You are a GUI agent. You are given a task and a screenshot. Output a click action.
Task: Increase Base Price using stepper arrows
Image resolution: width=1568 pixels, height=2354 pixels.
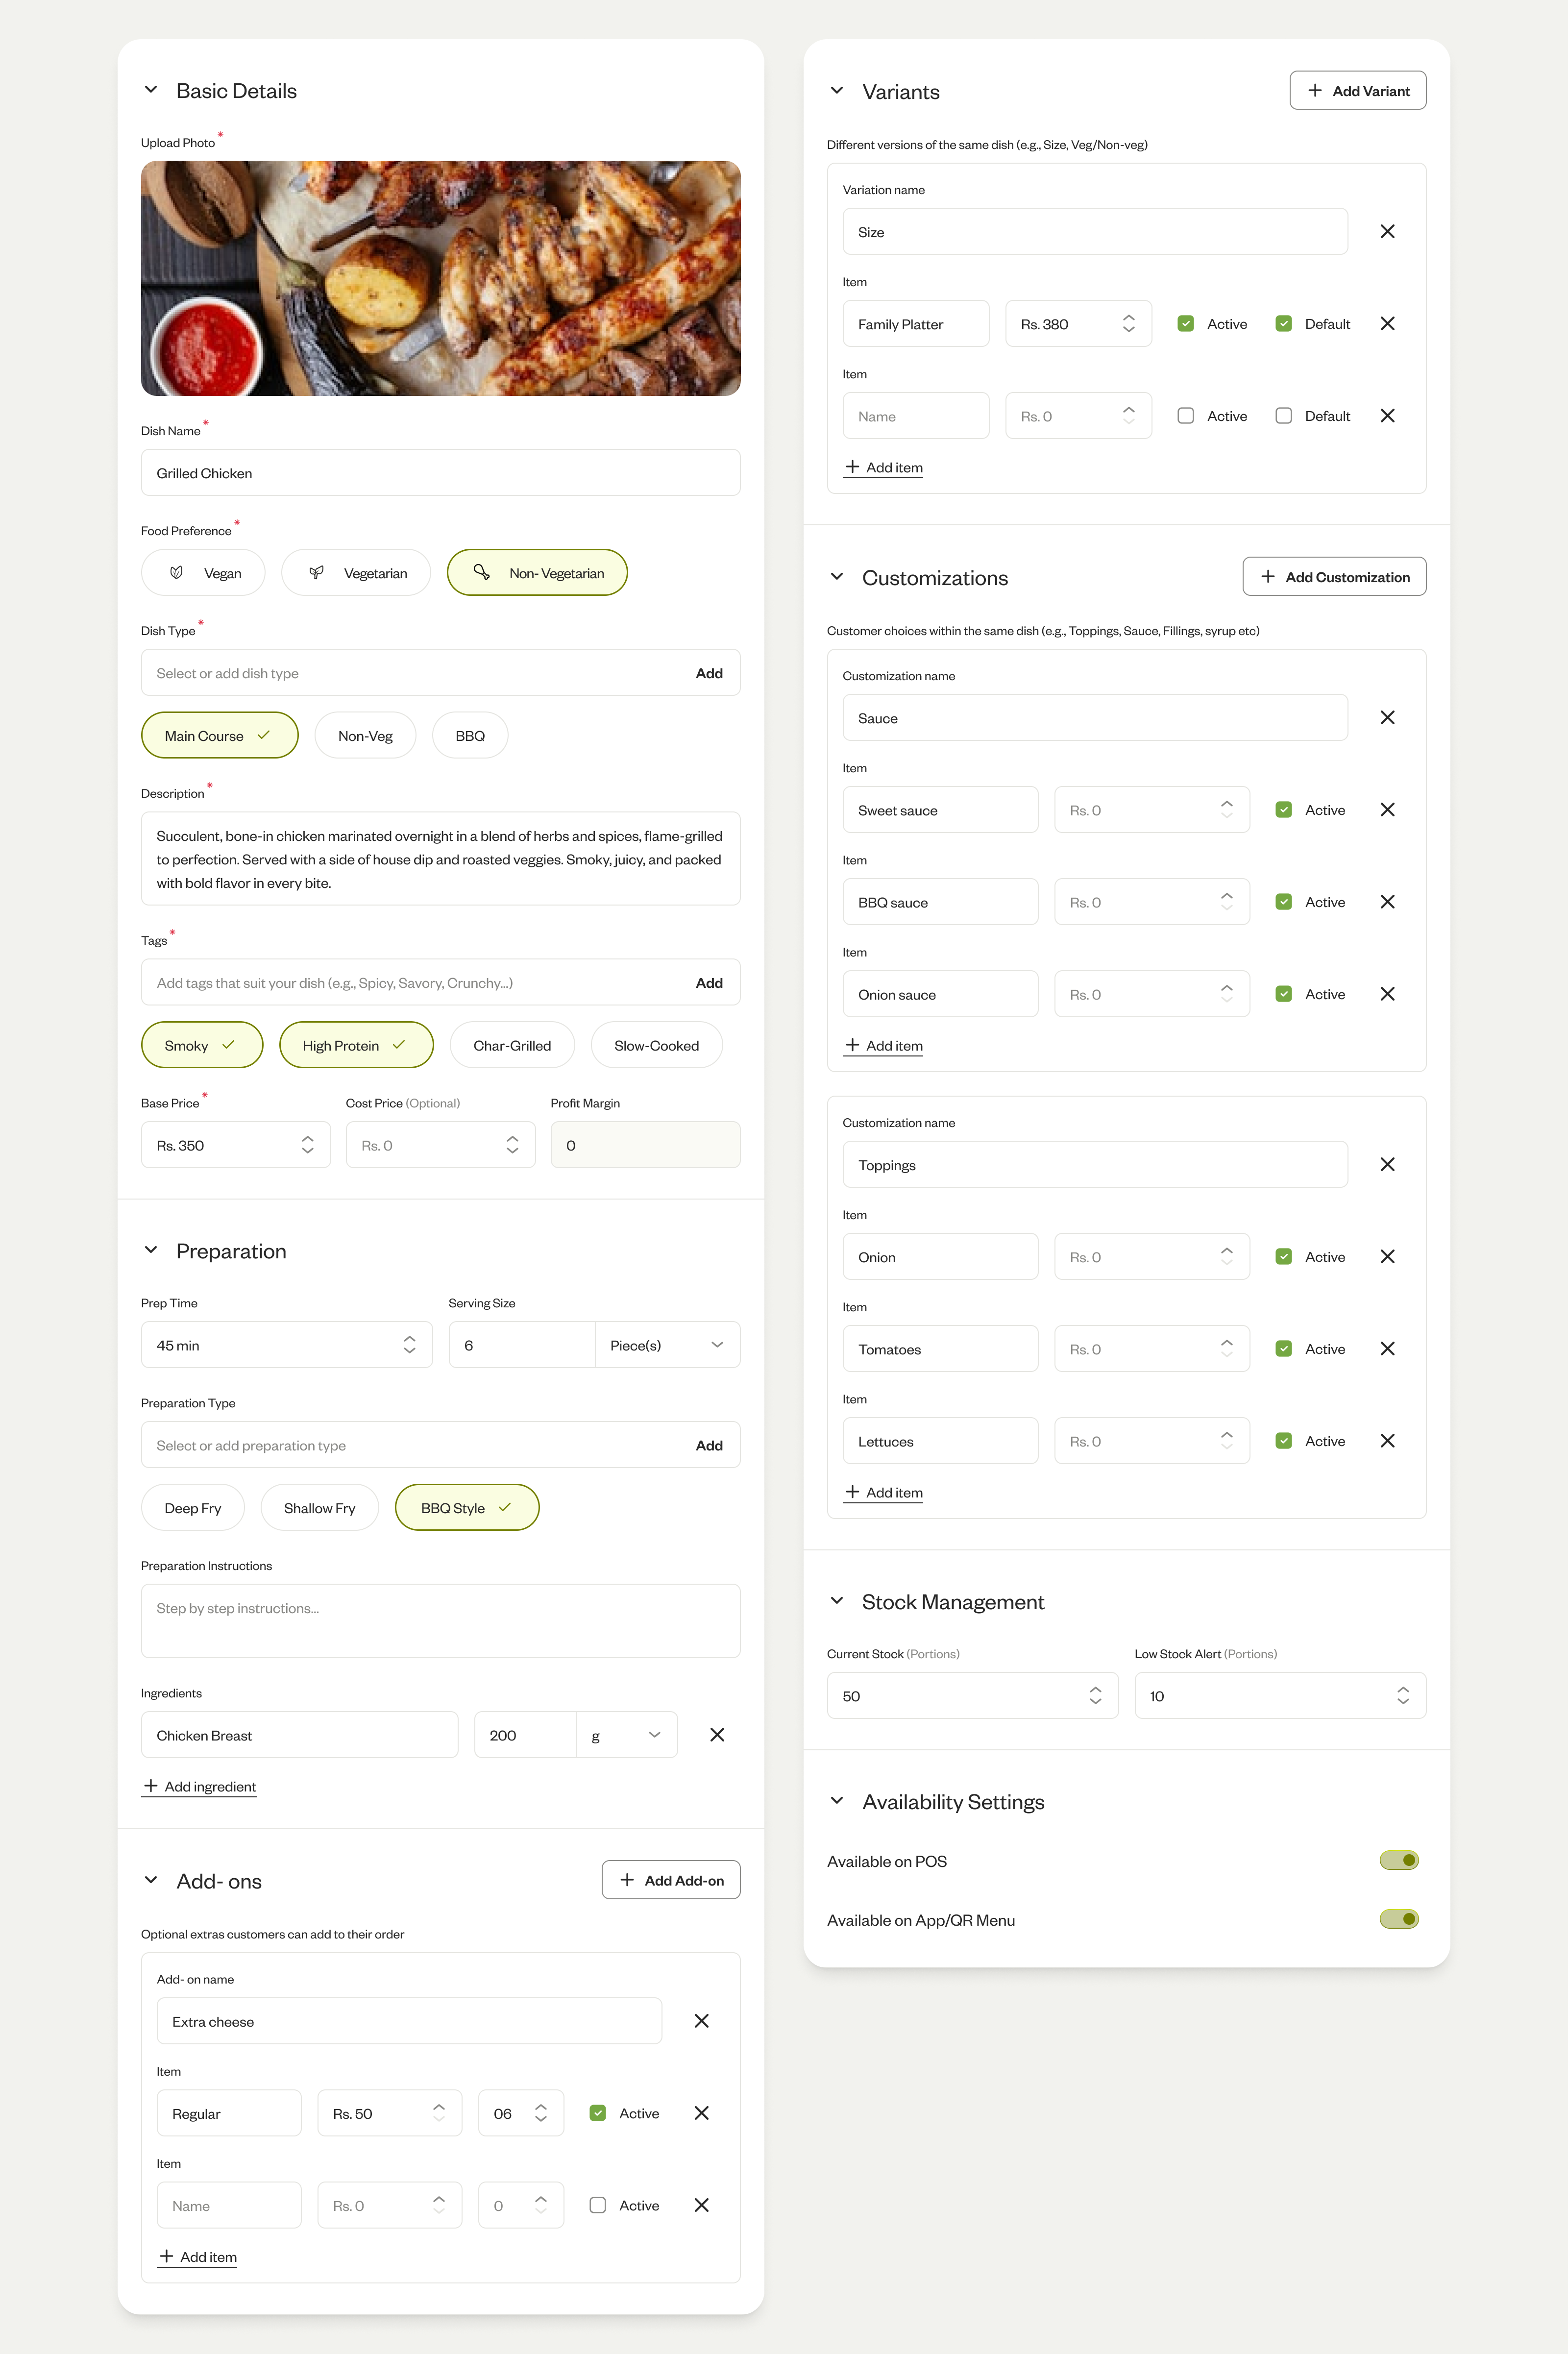[x=308, y=1139]
